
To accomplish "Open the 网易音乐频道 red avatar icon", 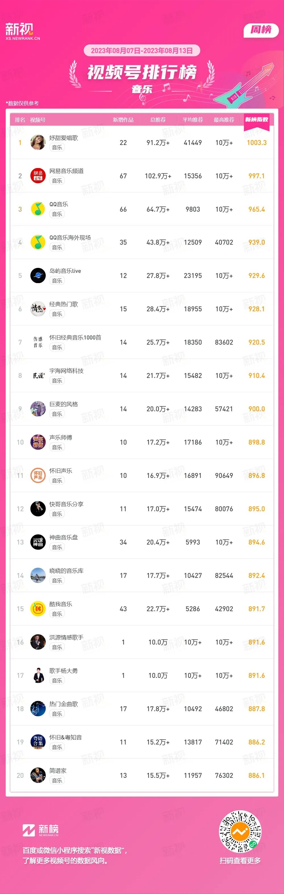I will point(38,176).
